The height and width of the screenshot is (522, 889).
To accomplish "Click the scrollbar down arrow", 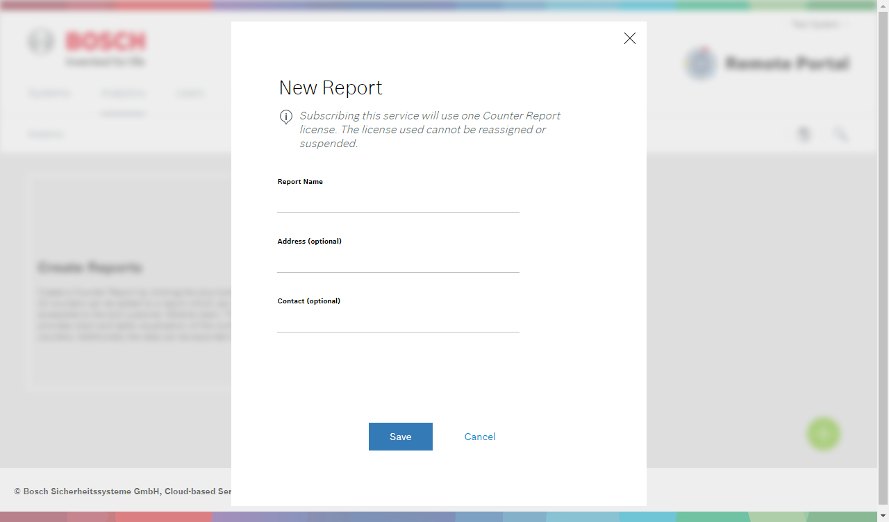I will pos(883,516).
